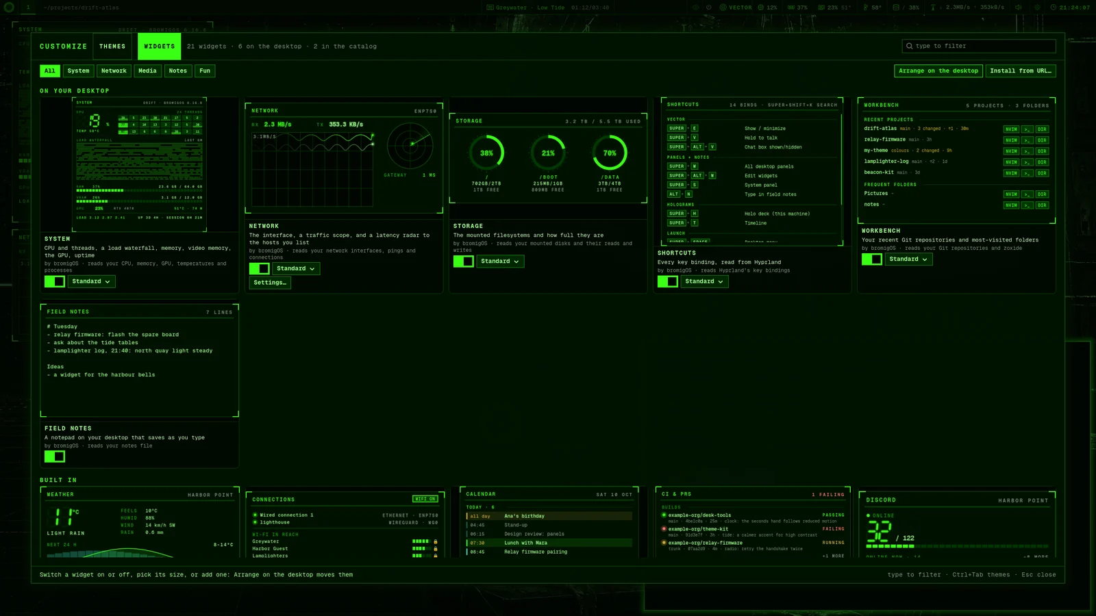This screenshot has width=1096, height=616.
Task: Open terminal for lamplighter-log project row
Action: click(x=1027, y=162)
